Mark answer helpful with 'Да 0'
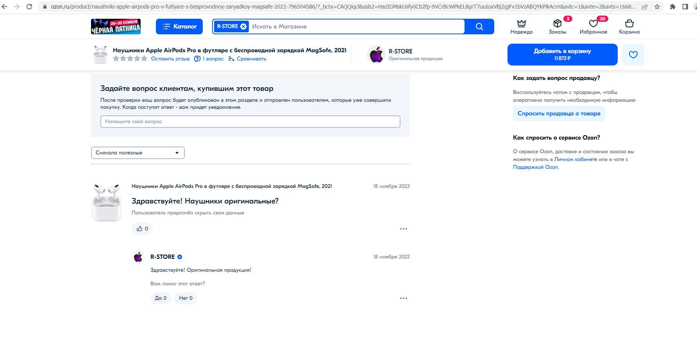Viewport: 697px width, 338px height. (161, 298)
